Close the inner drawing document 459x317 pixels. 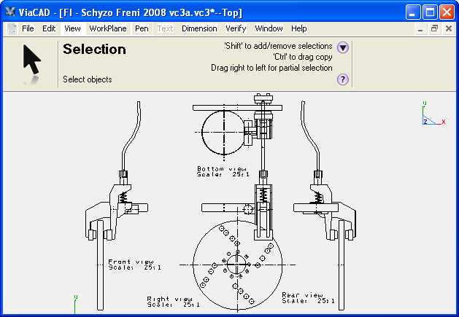tap(448, 28)
